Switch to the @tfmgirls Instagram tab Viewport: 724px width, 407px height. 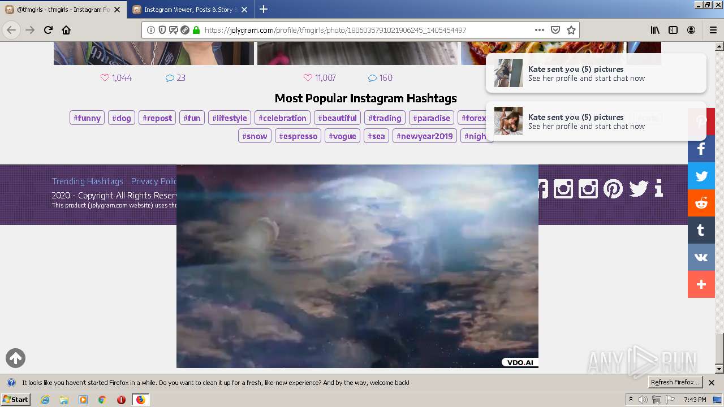point(62,10)
